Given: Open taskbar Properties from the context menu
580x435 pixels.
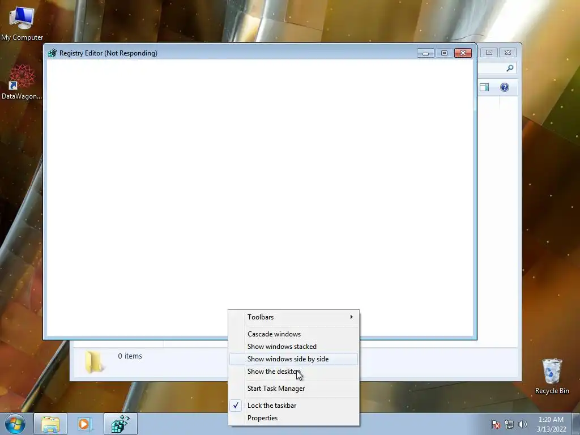Looking at the screenshot, I should 294,418.
